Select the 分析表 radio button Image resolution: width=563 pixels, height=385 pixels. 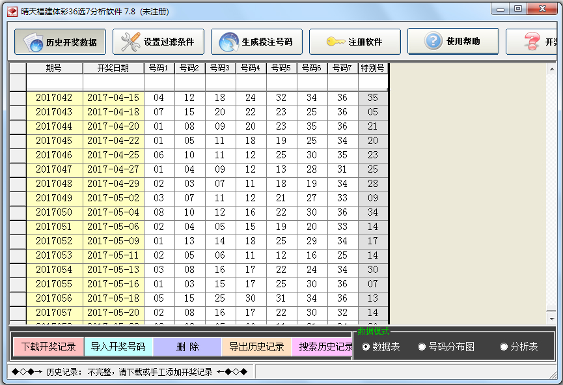point(504,347)
